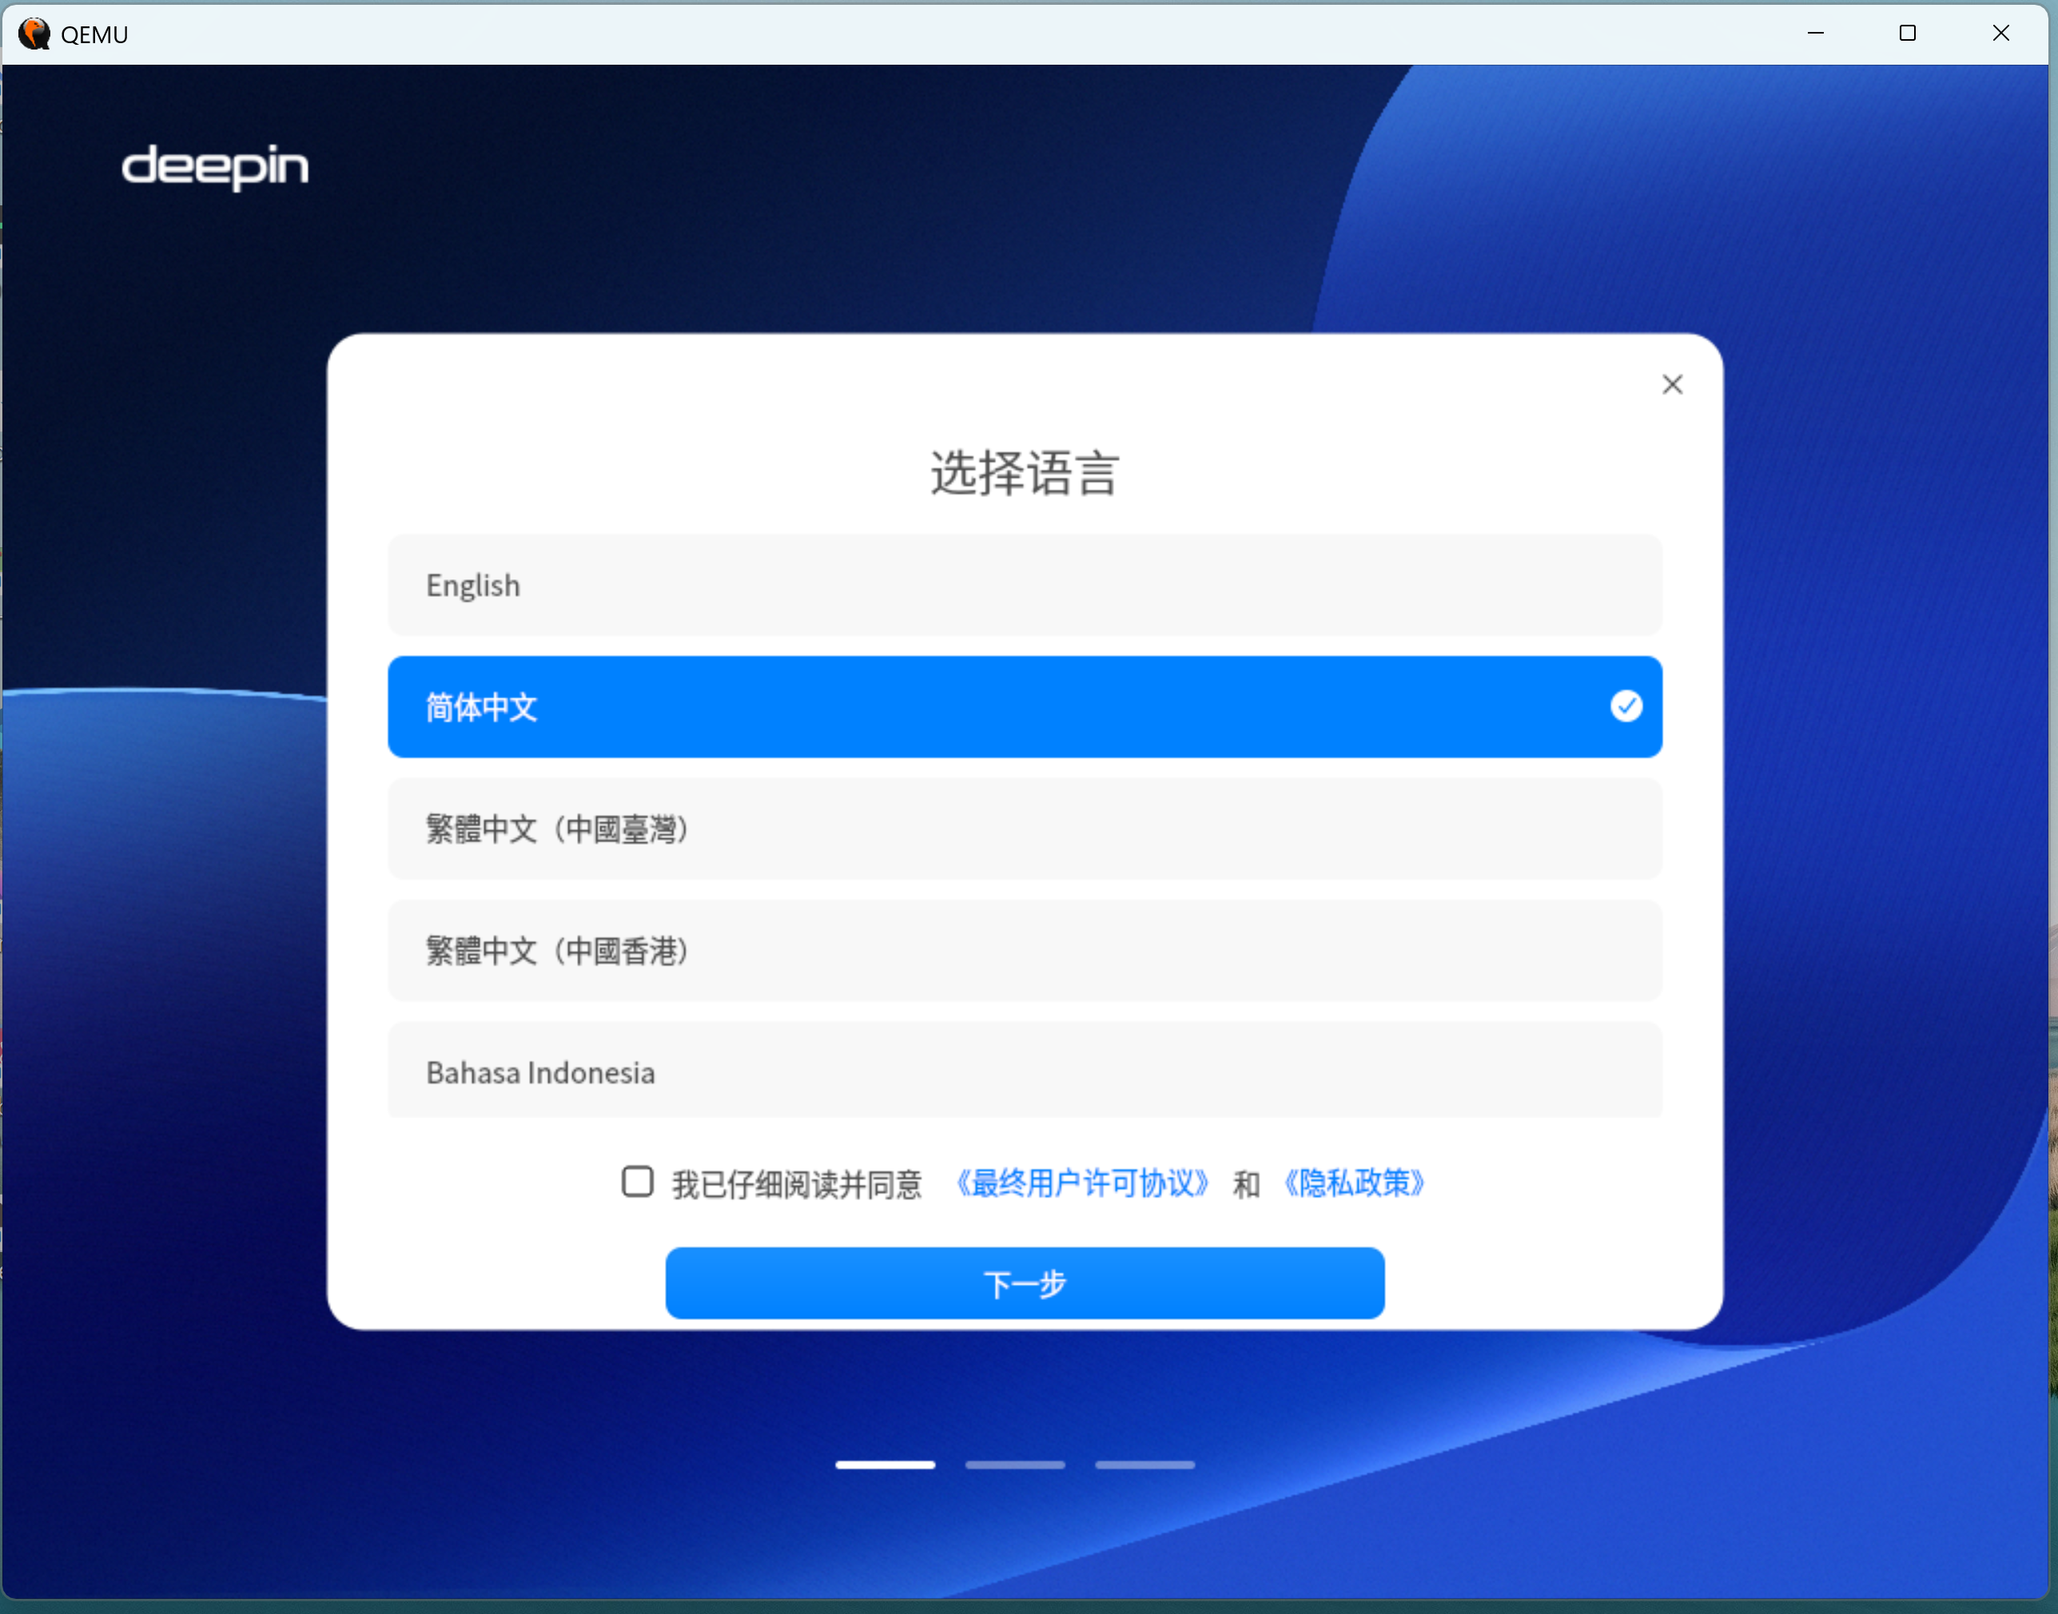Minimize the QEMU window
2058x1614 pixels.
(x=1815, y=33)
